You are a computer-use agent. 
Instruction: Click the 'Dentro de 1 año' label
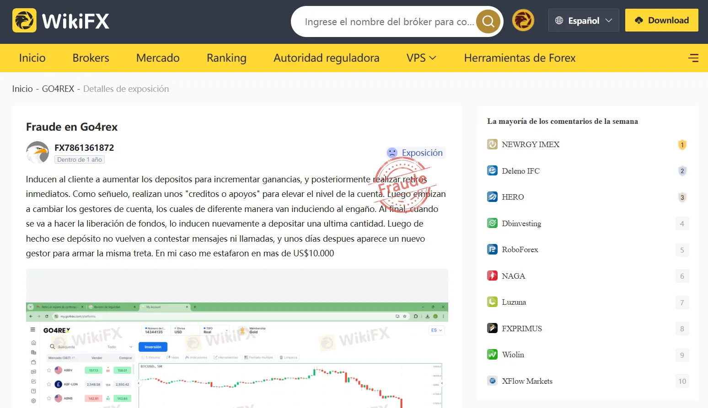[x=80, y=159]
